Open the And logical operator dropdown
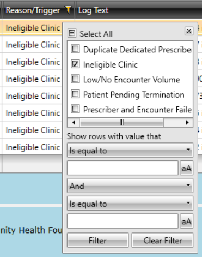The width and height of the screenshot is (202, 257). pyautogui.click(x=130, y=186)
